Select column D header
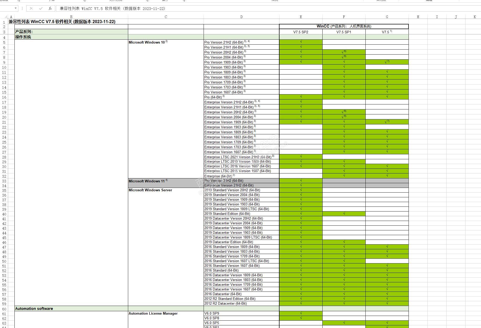The width and height of the screenshot is (481, 328). pyautogui.click(x=241, y=17)
